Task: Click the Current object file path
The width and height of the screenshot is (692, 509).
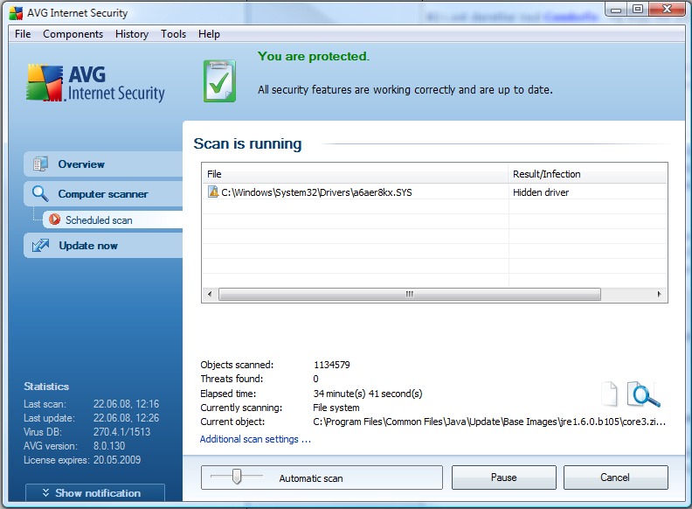Action: [489, 422]
